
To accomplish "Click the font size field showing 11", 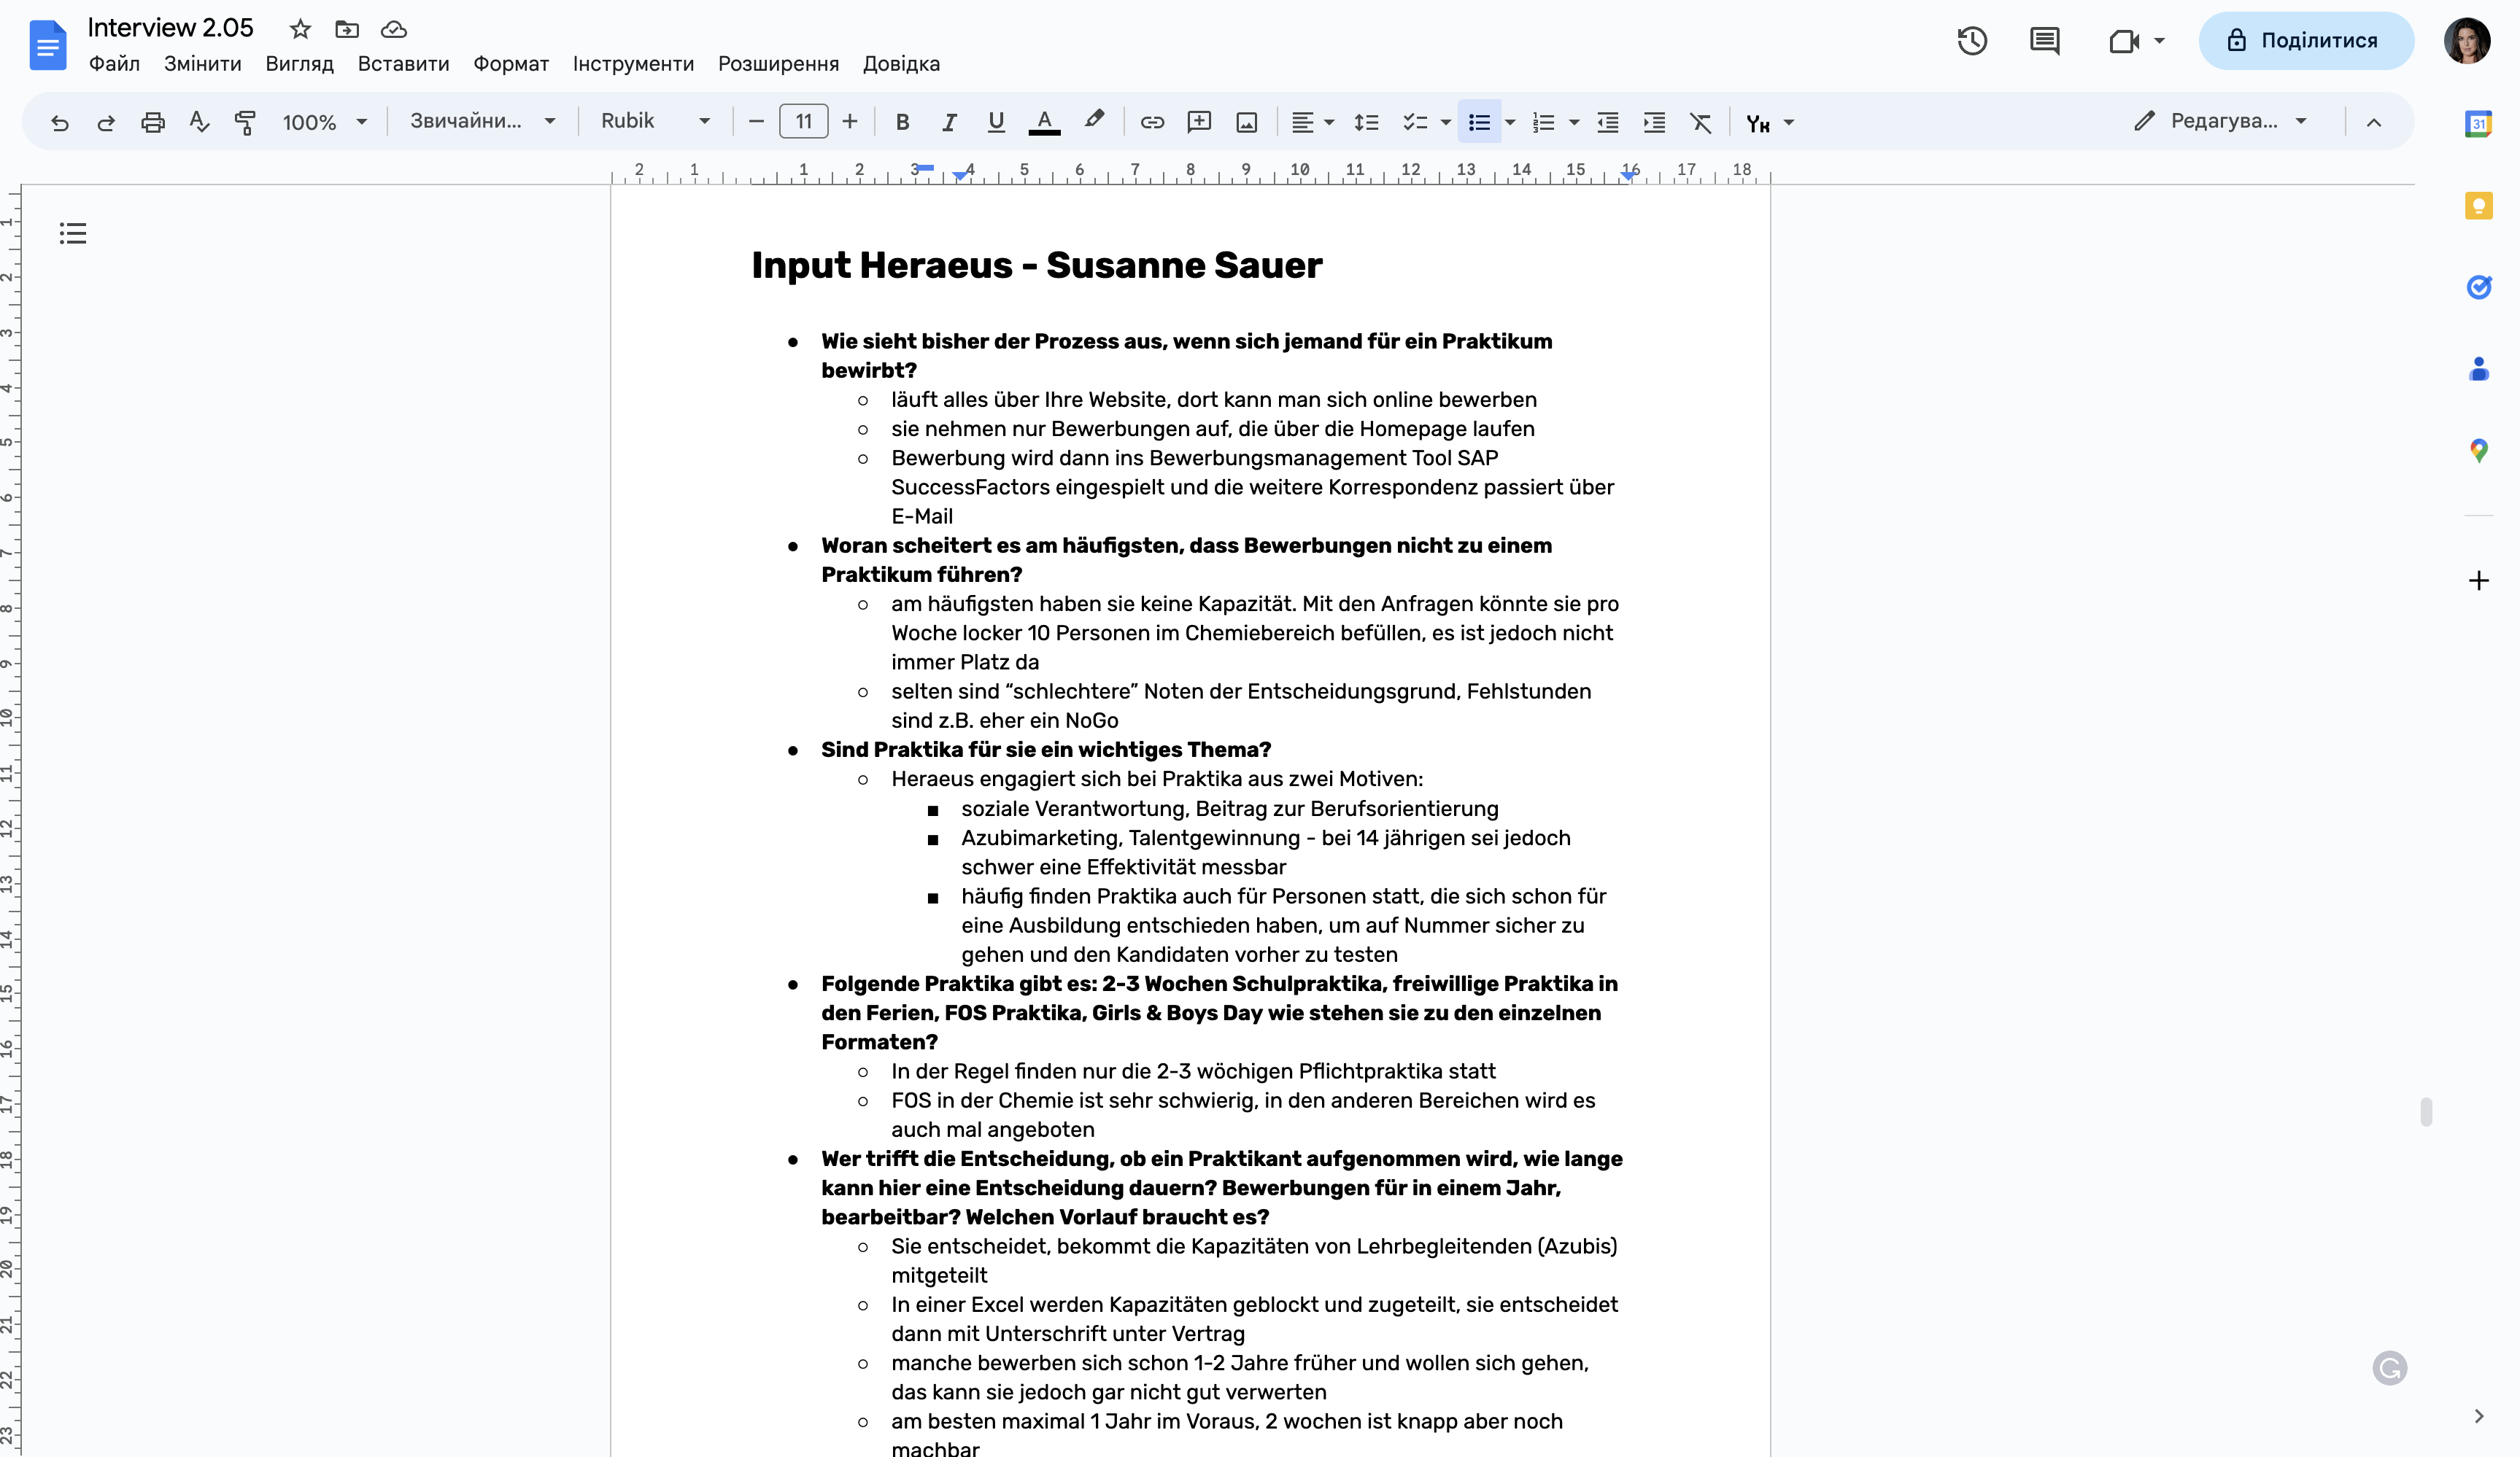I will point(804,122).
